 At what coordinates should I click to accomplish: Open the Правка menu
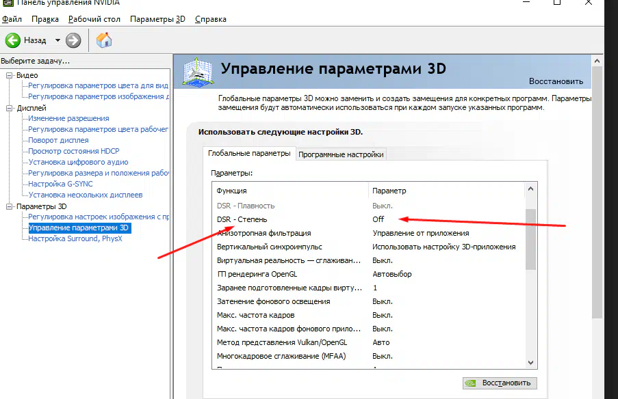(45, 19)
